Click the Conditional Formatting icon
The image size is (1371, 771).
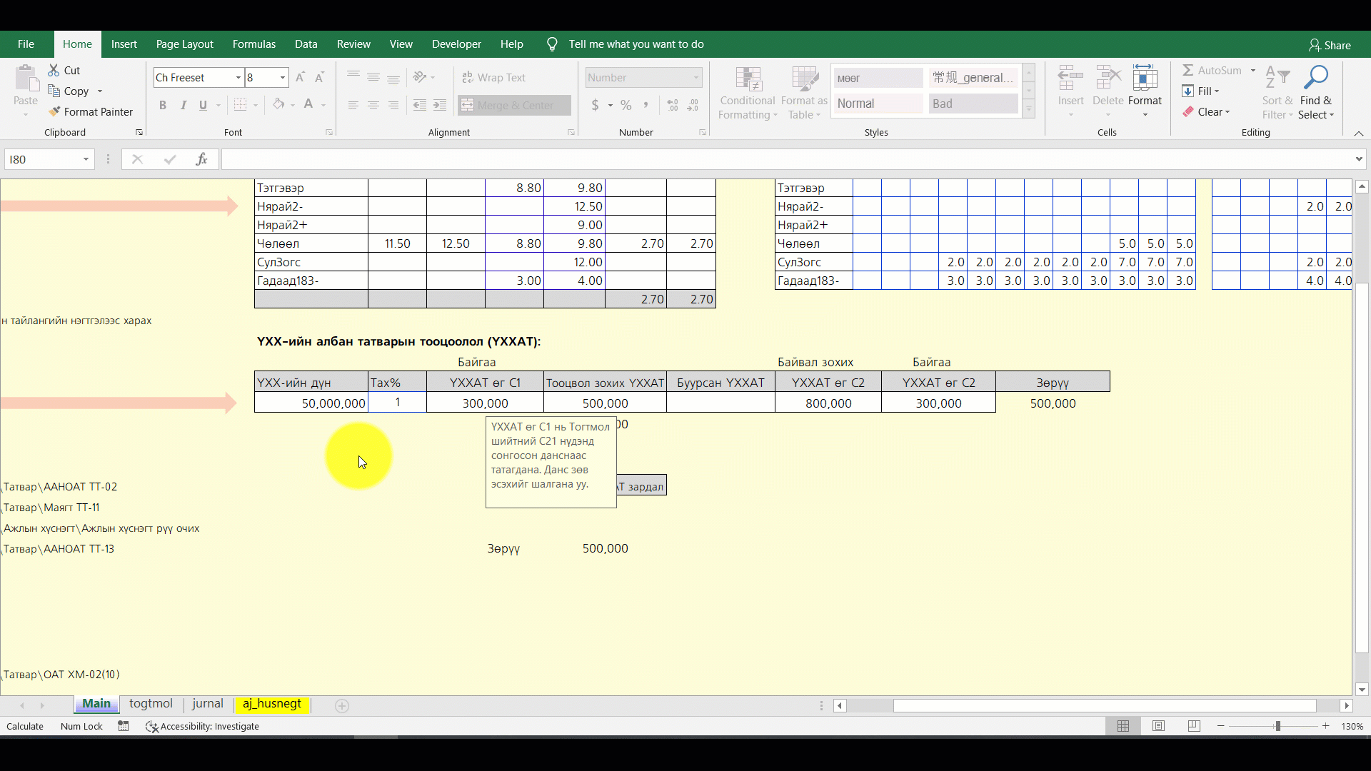coord(748,79)
